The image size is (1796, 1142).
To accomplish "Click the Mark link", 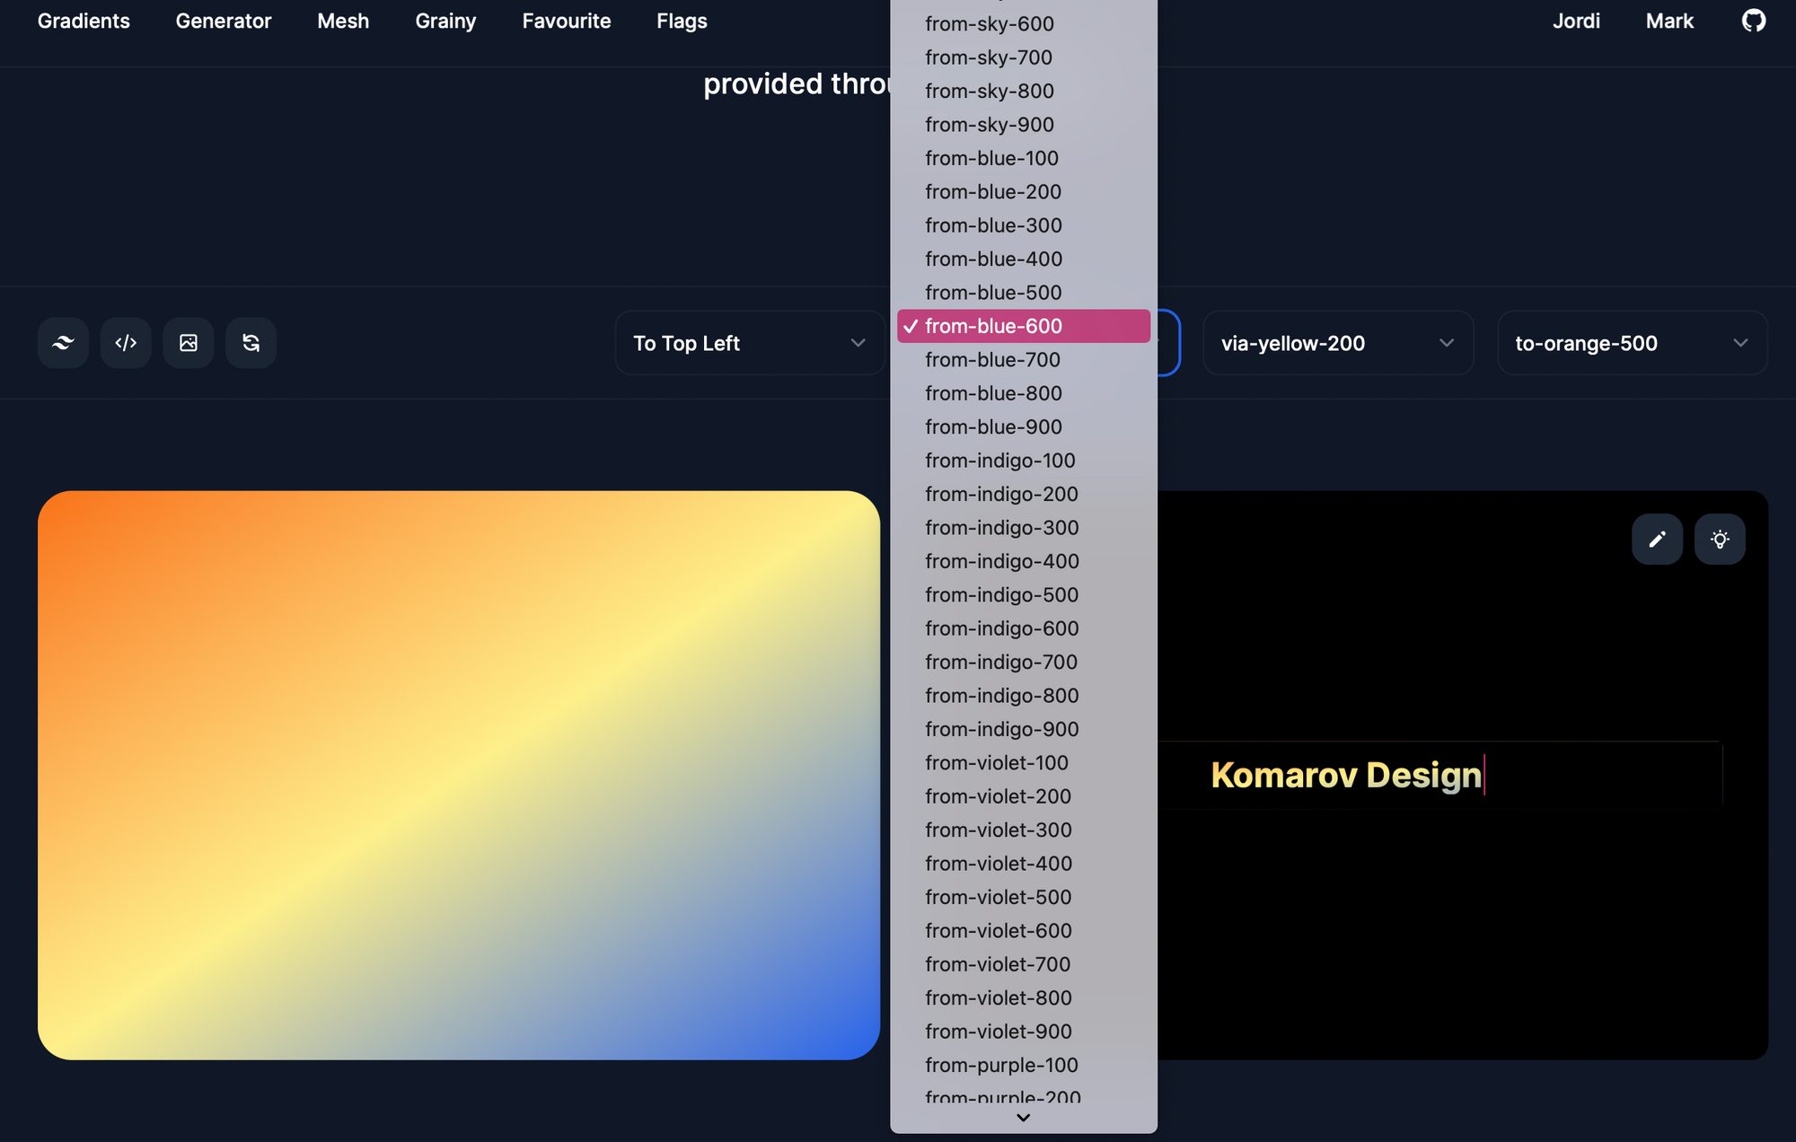I will click(1669, 21).
